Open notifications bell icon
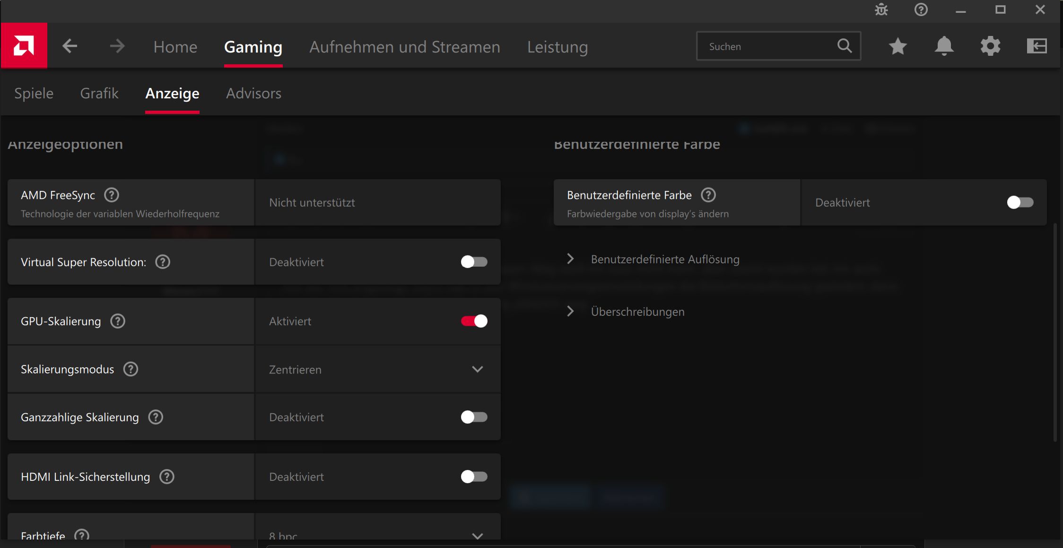This screenshot has width=1063, height=548. coord(944,46)
